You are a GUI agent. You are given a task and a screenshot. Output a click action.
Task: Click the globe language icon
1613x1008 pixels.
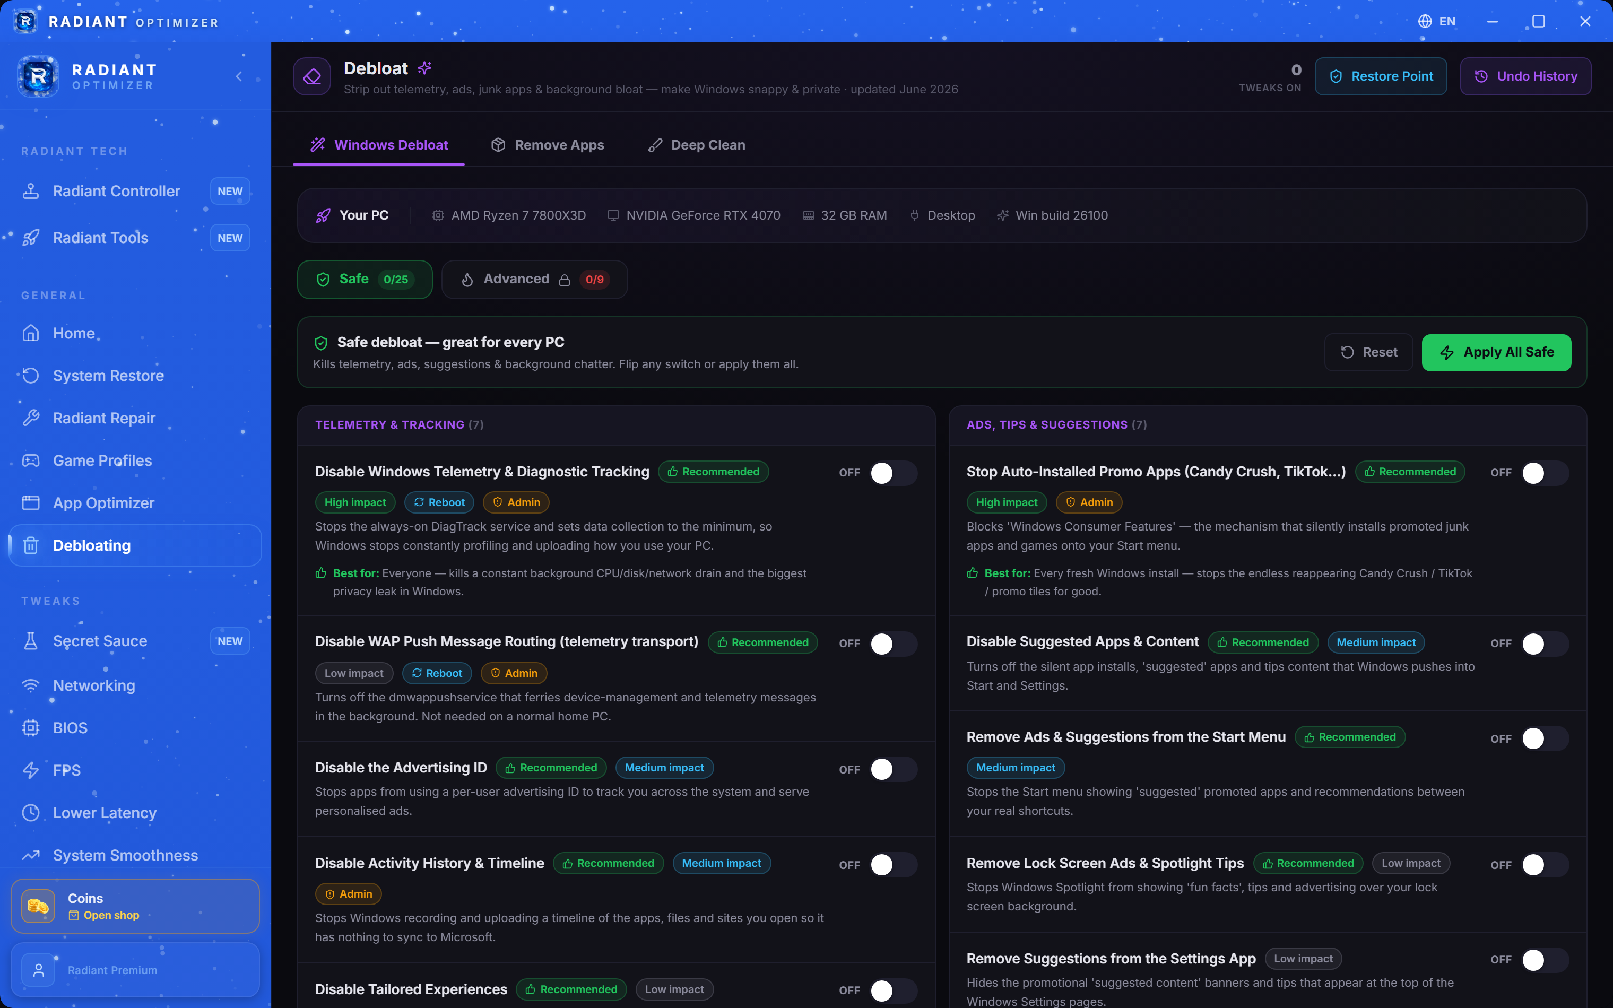[1425, 21]
